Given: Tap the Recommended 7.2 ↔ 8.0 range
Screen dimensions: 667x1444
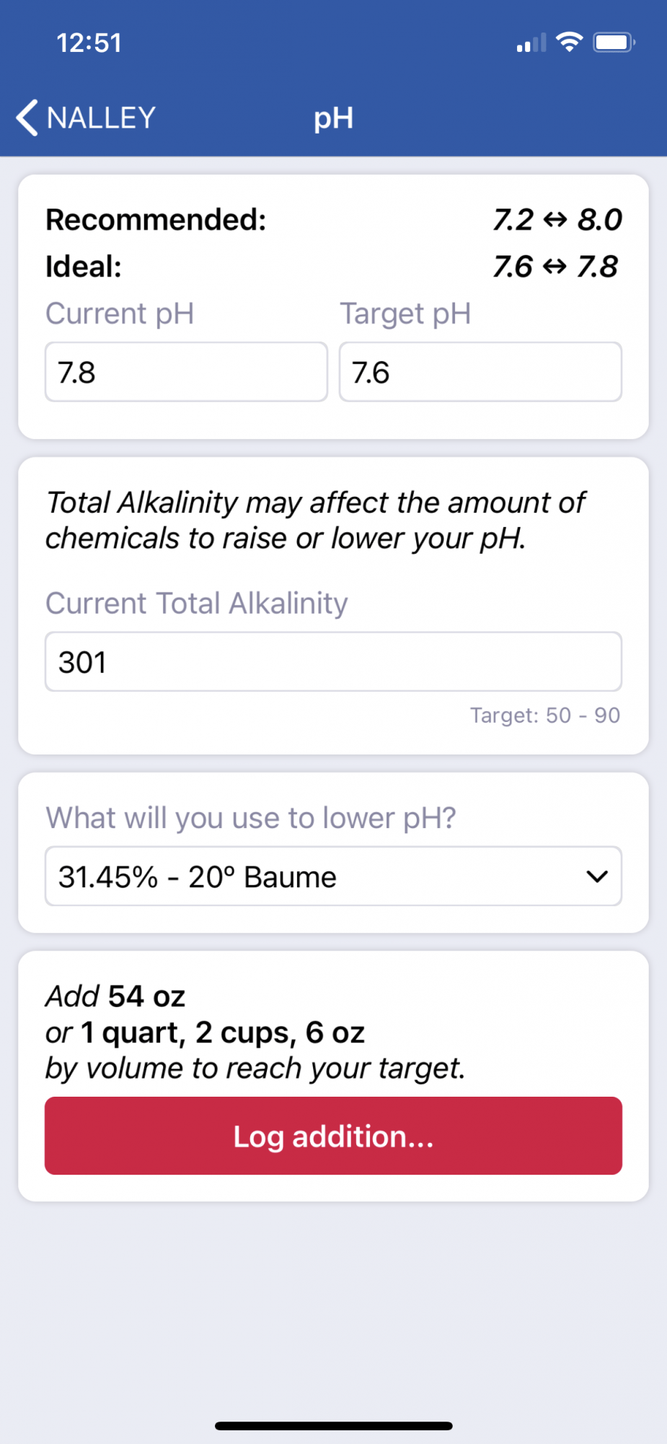Looking at the screenshot, I should coord(557,219).
